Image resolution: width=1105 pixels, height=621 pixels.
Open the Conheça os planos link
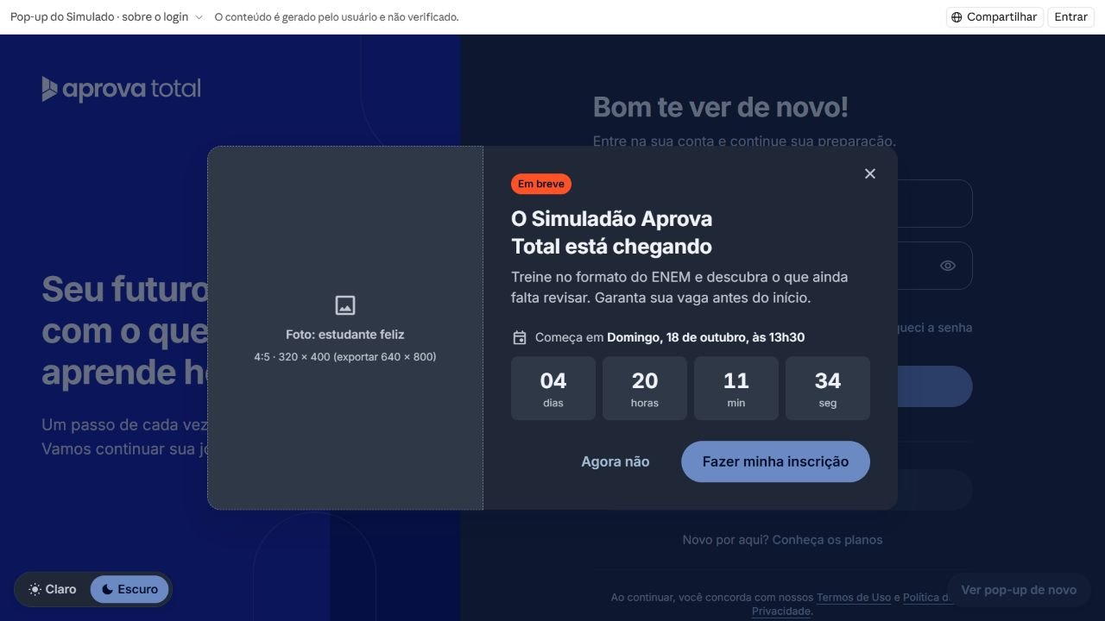(827, 540)
